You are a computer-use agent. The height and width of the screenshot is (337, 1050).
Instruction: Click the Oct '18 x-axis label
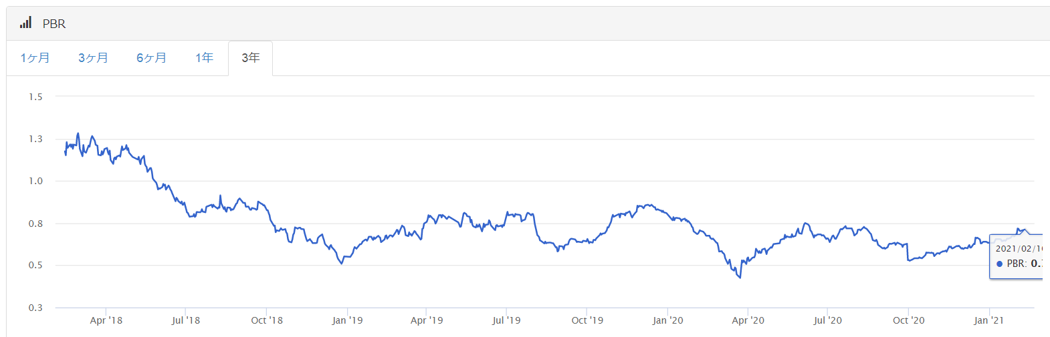tap(267, 320)
